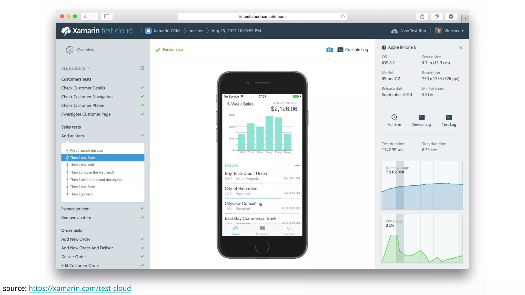Click the green Safari zoom window button
This screenshot has width=525, height=295.
pos(75,16)
